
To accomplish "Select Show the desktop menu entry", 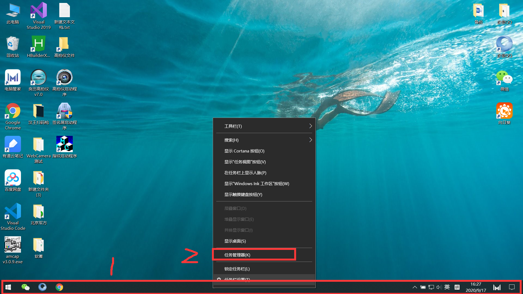I will [x=235, y=241].
